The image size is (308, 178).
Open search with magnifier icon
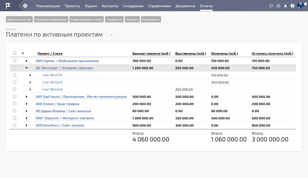(x=271, y=6)
